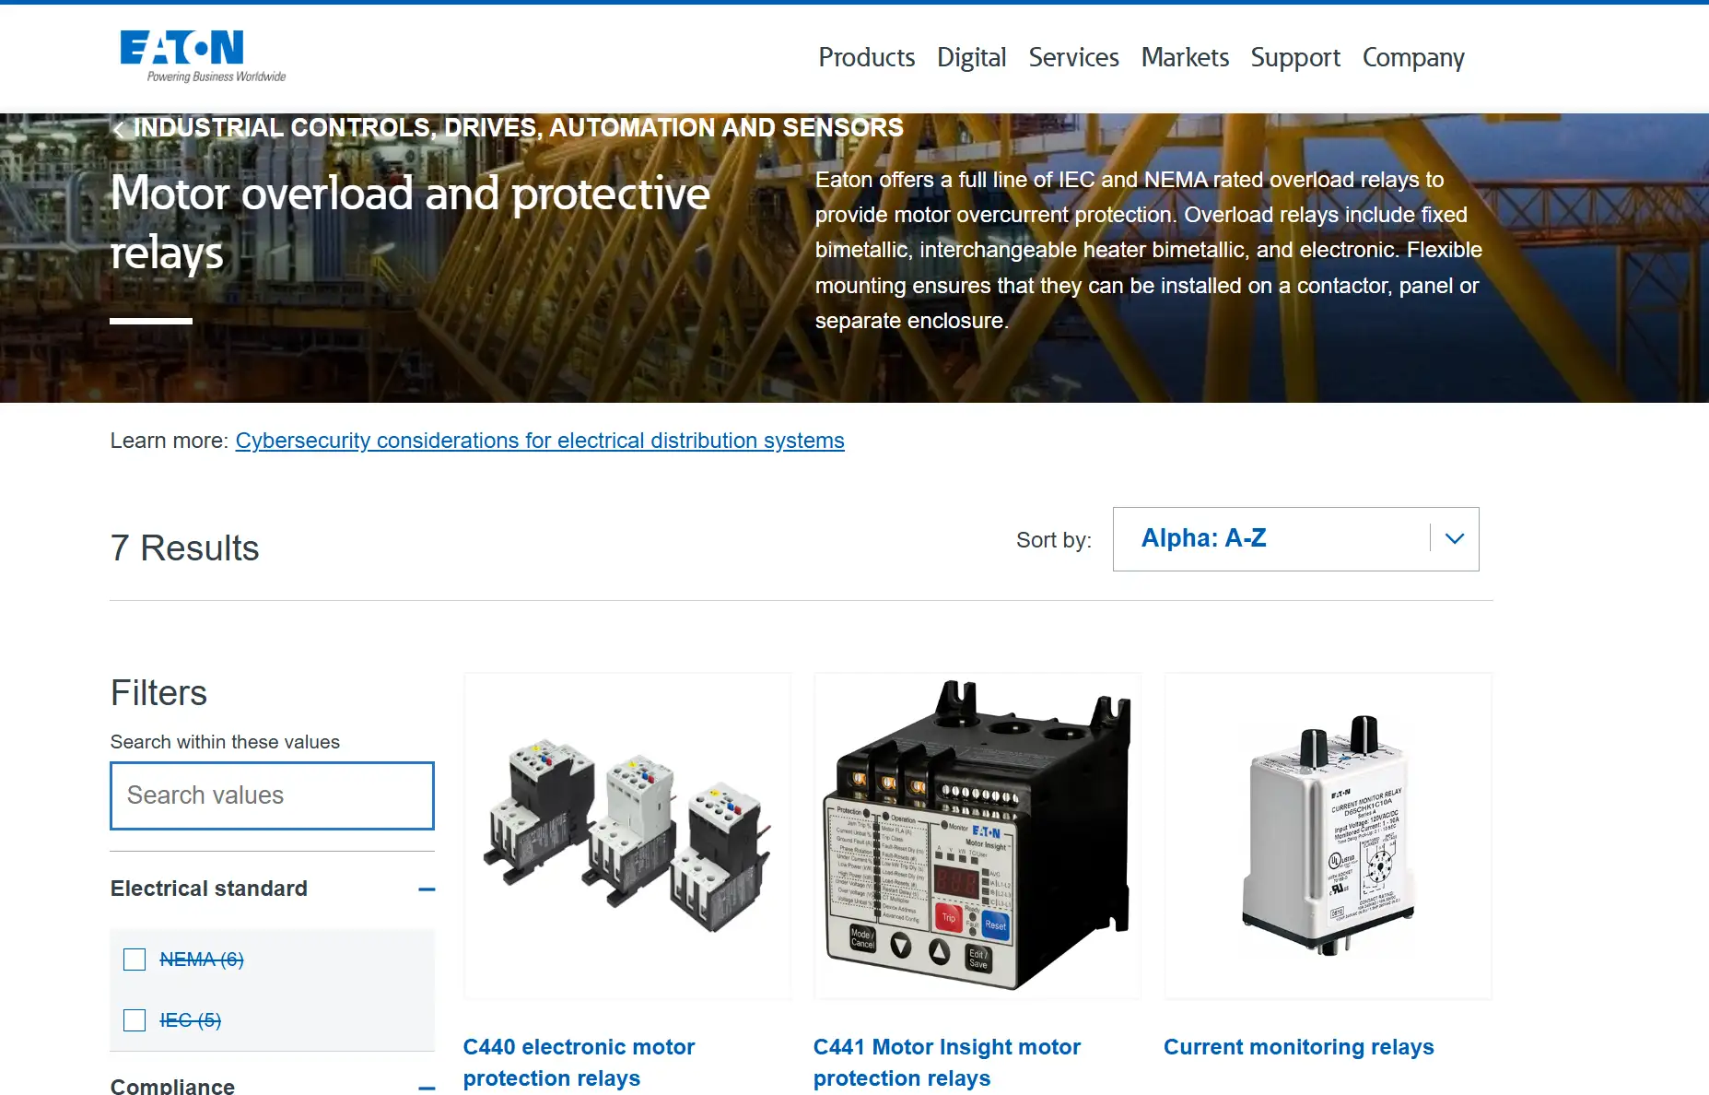Collapse the Compliance filter section

[x=426, y=1088]
